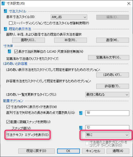Click the book icon beside the value 10 field

tap(81, 113)
